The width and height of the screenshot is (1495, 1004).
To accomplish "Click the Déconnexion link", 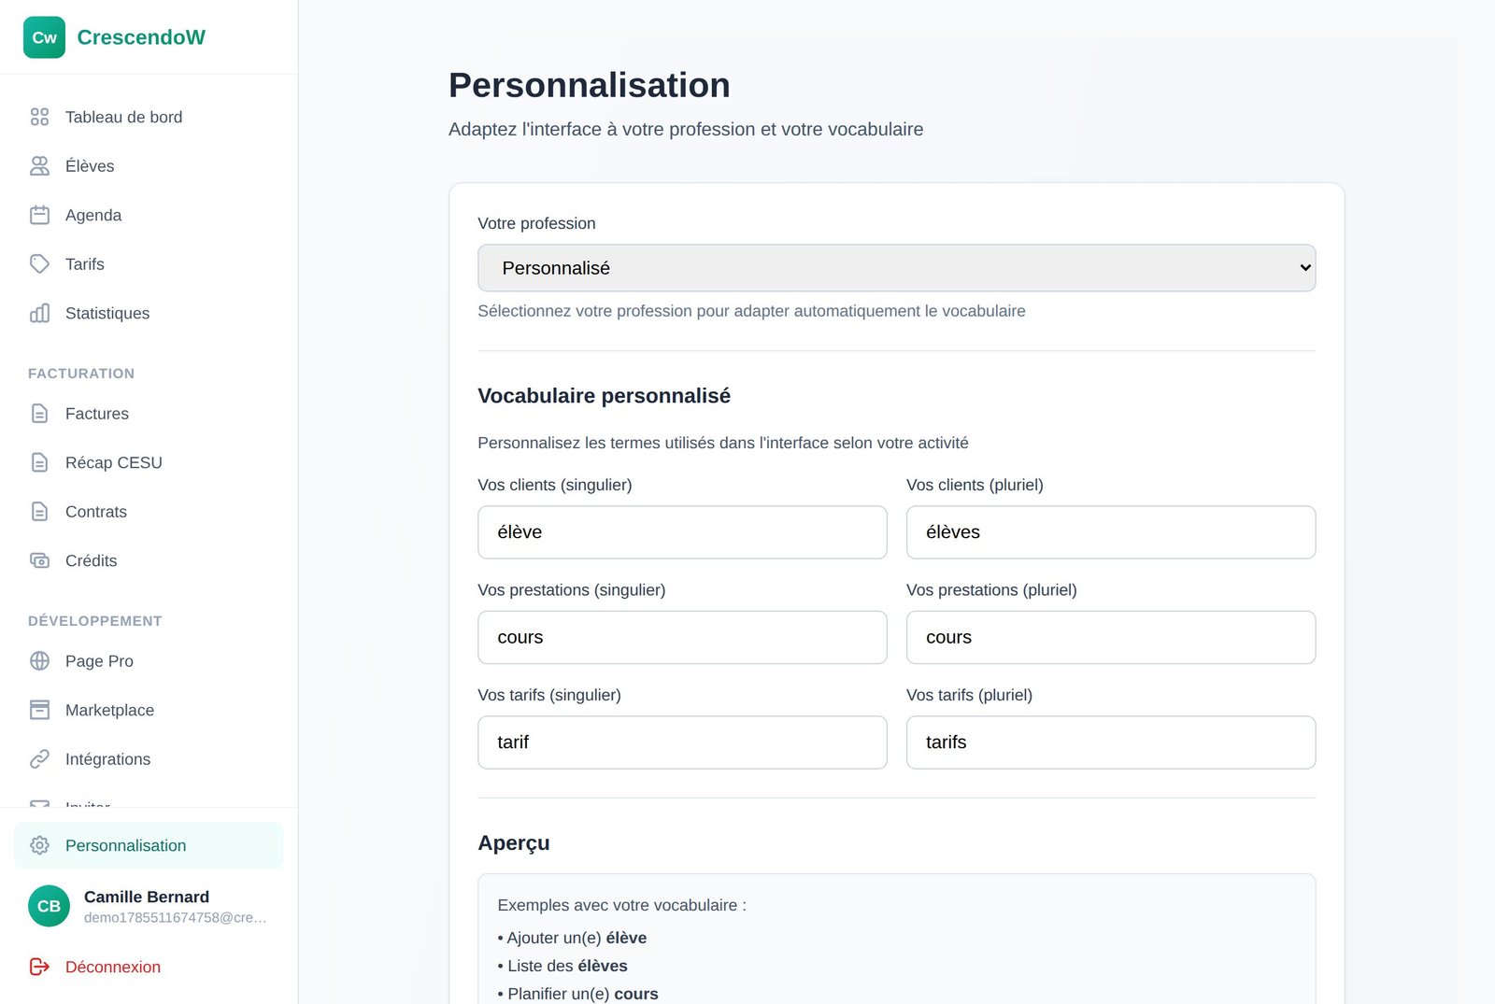I will (149, 967).
